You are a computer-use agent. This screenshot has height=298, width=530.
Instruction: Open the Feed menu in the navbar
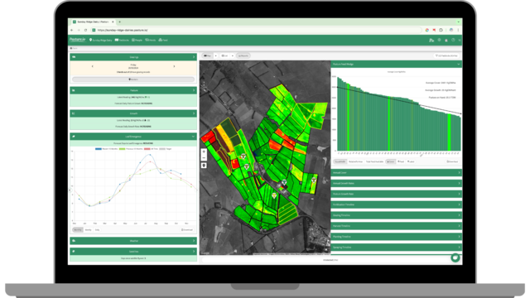(x=163, y=41)
